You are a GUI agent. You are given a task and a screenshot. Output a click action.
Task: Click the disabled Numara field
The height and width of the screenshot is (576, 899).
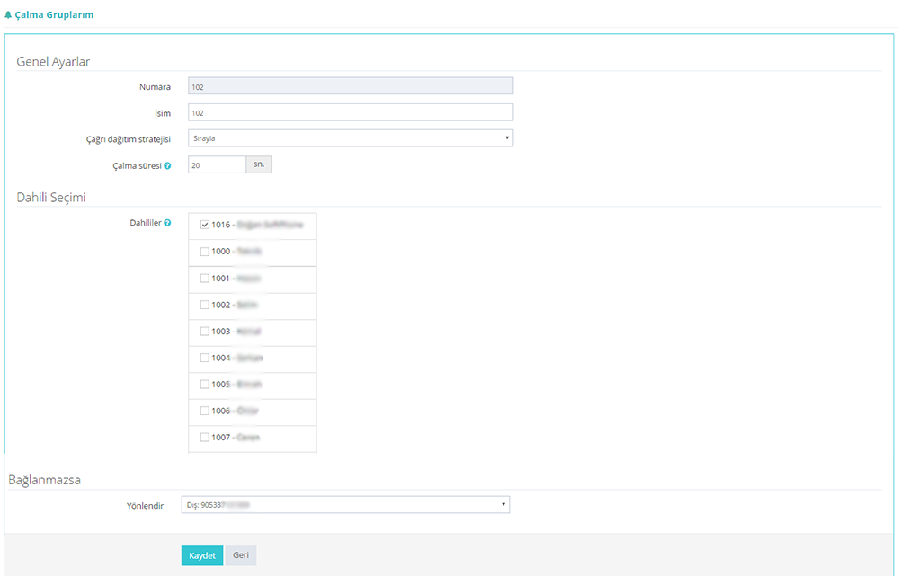350,87
